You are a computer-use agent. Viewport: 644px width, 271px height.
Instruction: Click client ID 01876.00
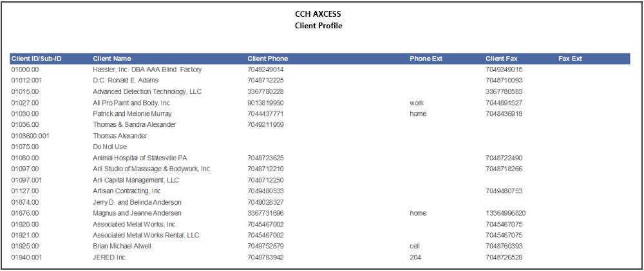pos(24,213)
